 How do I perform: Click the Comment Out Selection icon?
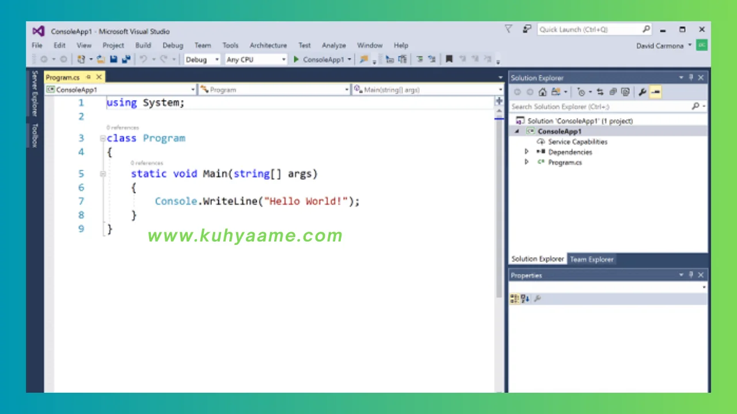(420, 59)
